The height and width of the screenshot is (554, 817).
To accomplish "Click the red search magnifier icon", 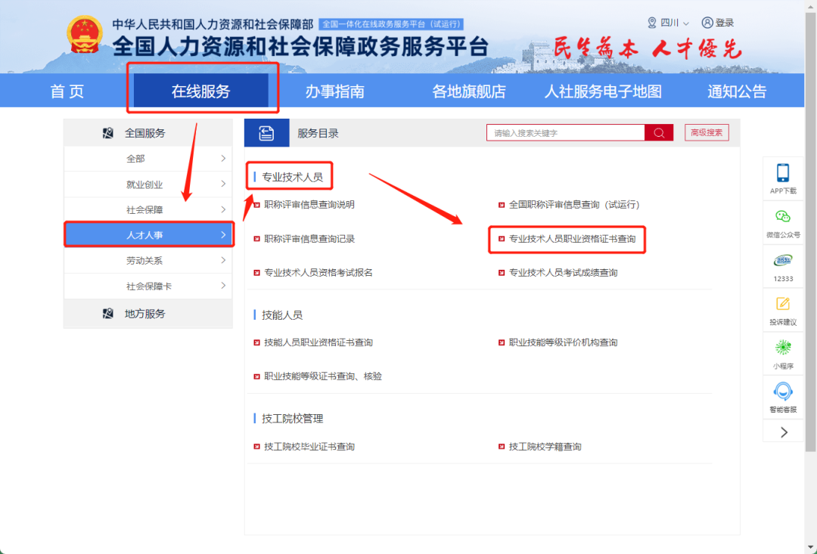I will point(659,132).
